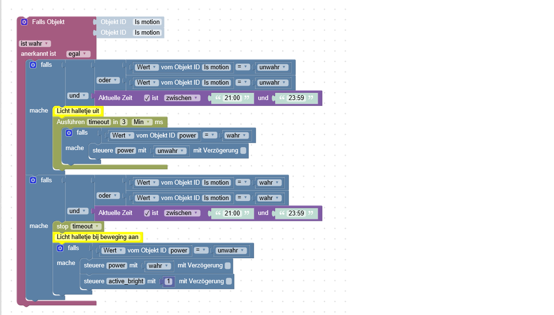The width and height of the screenshot is (554, 315).
Task: Open '=' operator dropdown in power = wahr comparison
Action: pyautogui.click(x=210, y=135)
